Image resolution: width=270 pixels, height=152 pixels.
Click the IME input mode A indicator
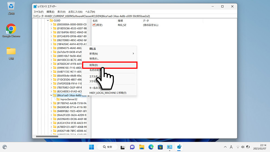tap(231, 147)
